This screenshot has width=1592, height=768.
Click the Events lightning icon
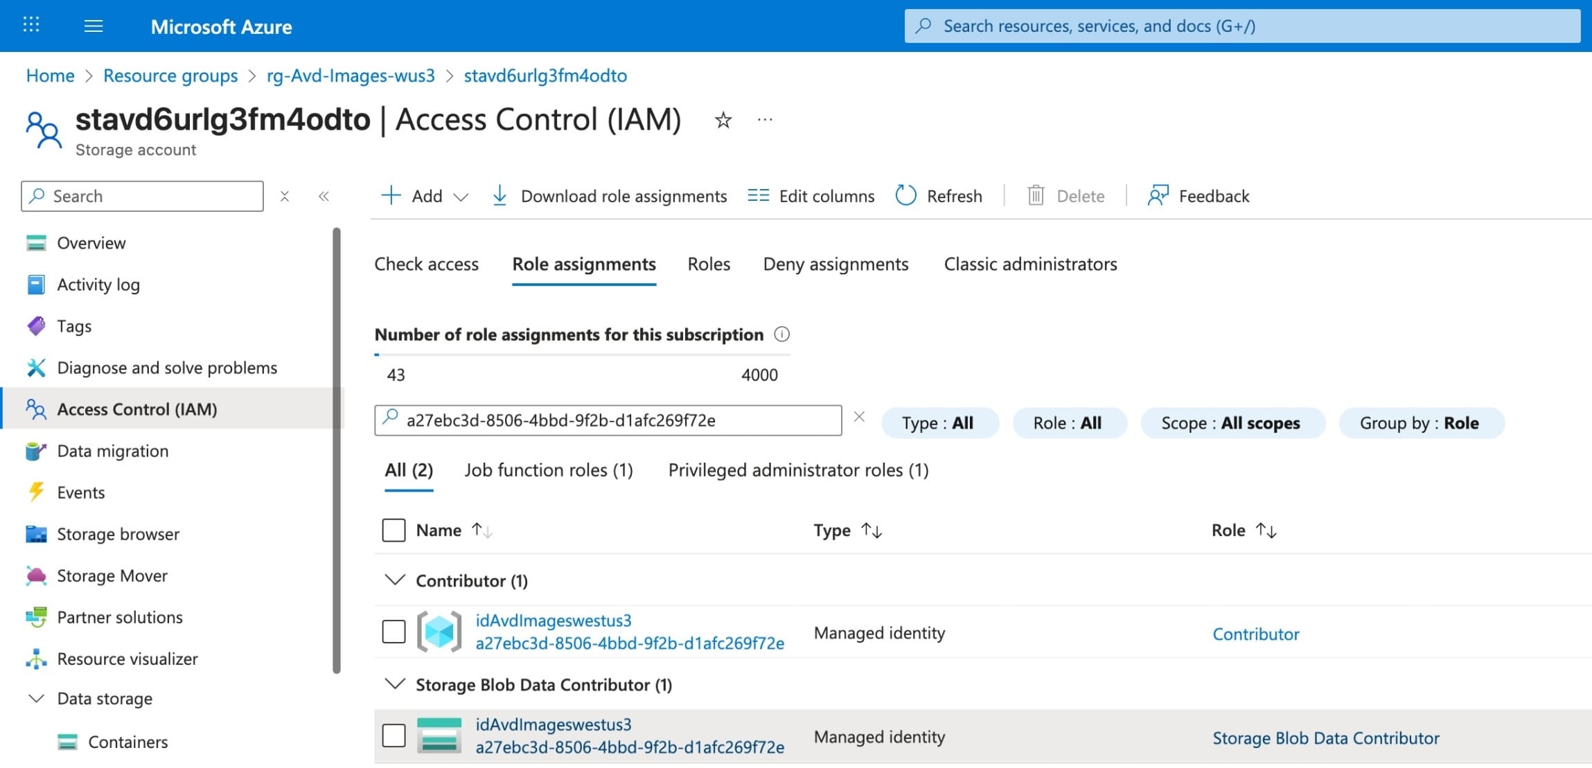tap(36, 492)
